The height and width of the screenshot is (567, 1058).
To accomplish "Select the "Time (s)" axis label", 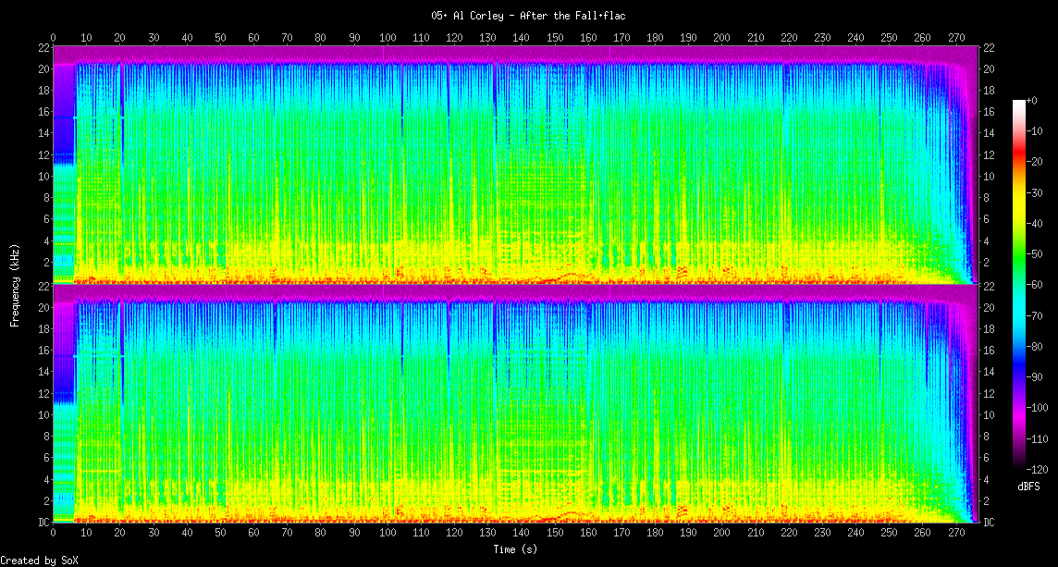I will 515,549.
